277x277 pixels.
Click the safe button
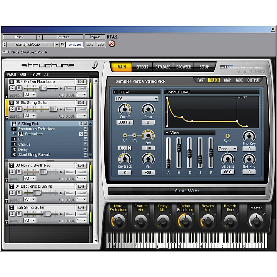click(x=100, y=45)
